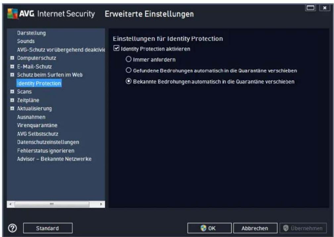334x237 pixels.
Task: Select Aktualisierung in the sidebar
Action: [x=34, y=109]
